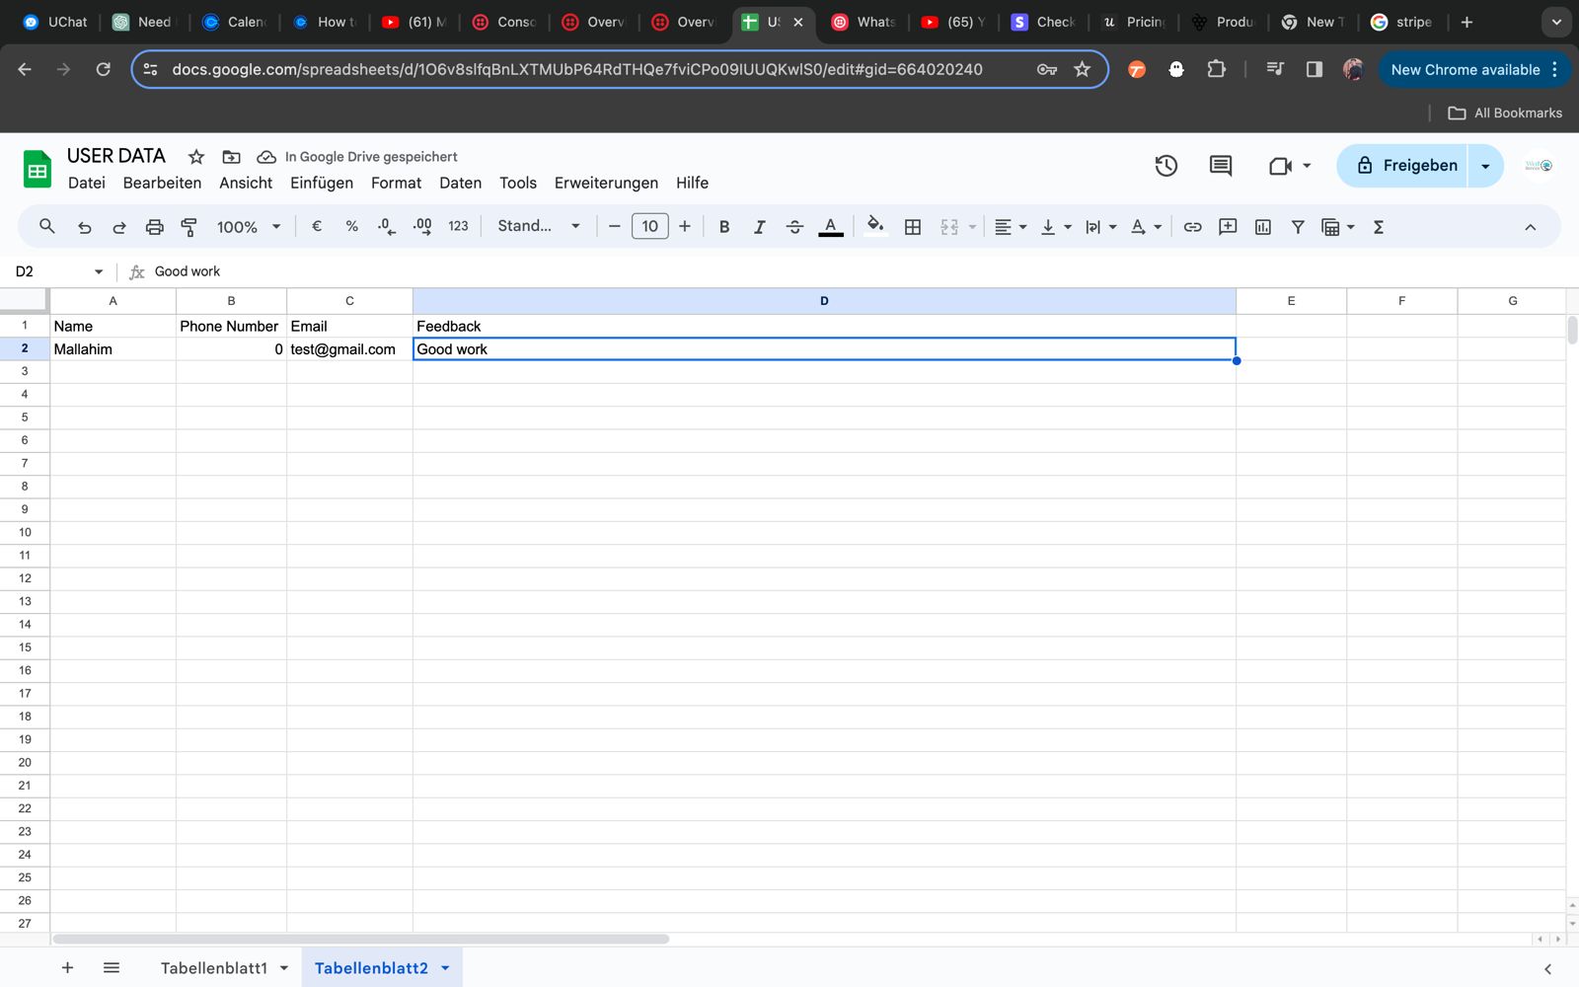Screen dimensions: 1579x987
Task: Click the Print icon in toolbar
Action: 154,227
